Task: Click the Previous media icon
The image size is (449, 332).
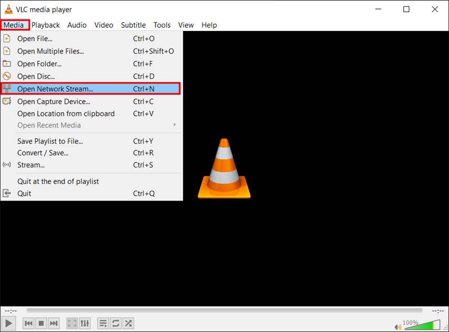Action: coord(28,323)
